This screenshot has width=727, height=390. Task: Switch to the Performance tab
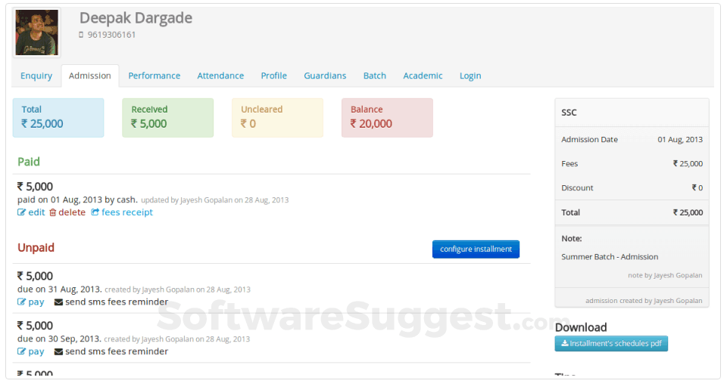(x=154, y=76)
